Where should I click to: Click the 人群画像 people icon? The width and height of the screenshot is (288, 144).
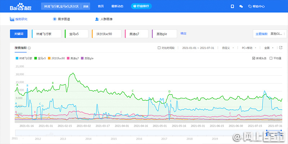tap(97, 19)
